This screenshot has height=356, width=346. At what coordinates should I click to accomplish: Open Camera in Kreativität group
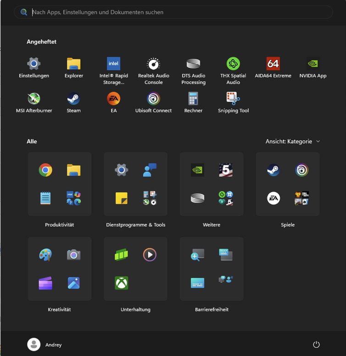pos(73,255)
